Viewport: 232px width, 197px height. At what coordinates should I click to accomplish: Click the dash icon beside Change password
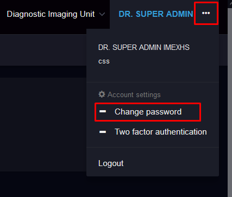[x=103, y=111]
